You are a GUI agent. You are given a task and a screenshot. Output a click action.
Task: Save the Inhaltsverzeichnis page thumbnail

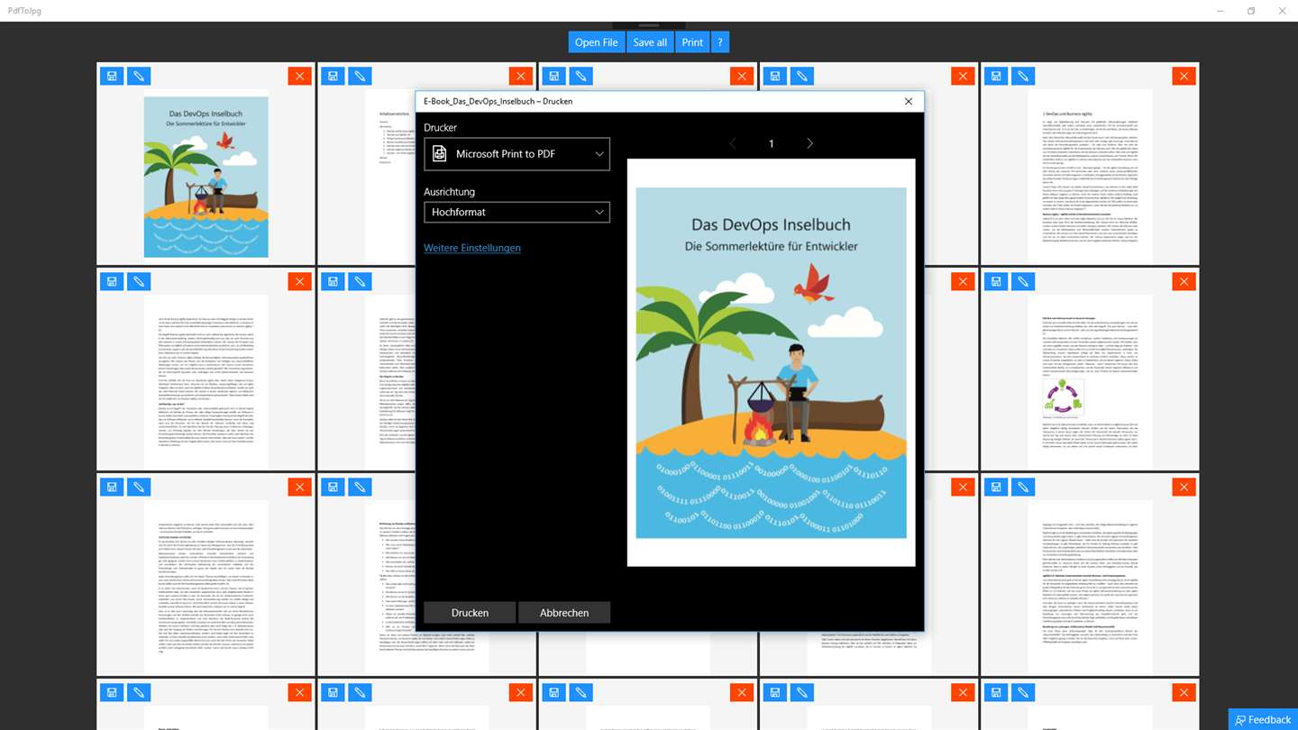333,77
